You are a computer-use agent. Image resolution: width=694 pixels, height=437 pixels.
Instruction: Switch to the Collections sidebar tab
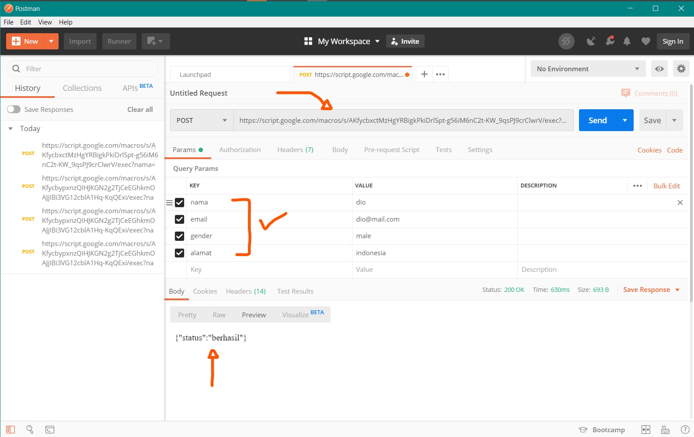(x=82, y=88)
